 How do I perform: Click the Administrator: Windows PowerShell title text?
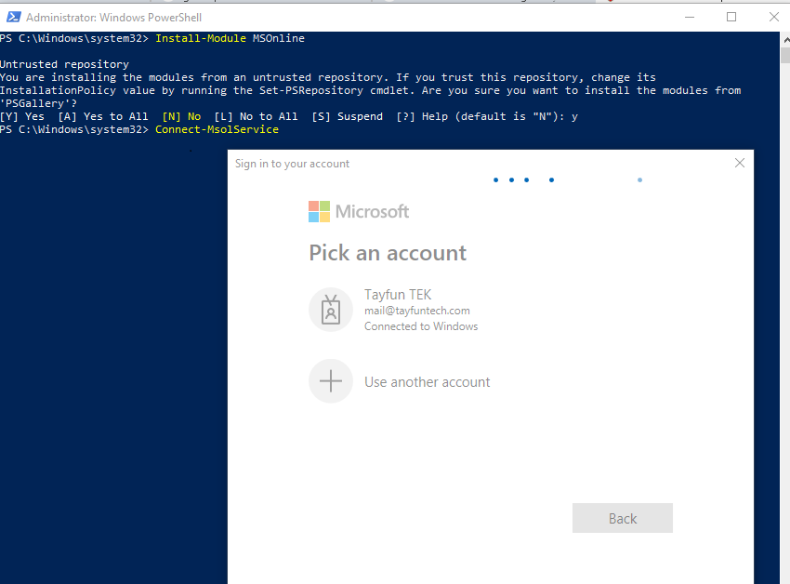point(113,18)
